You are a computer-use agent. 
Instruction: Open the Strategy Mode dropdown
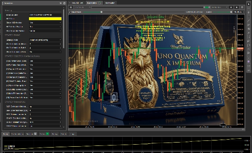click(x=45, y=40)
